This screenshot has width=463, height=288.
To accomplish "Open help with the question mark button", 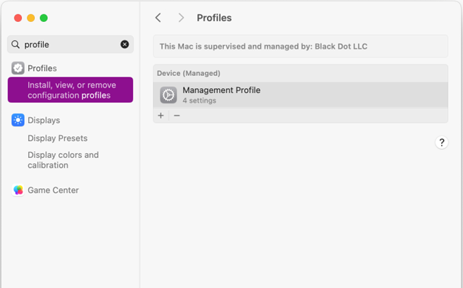I will coord(442,143).
